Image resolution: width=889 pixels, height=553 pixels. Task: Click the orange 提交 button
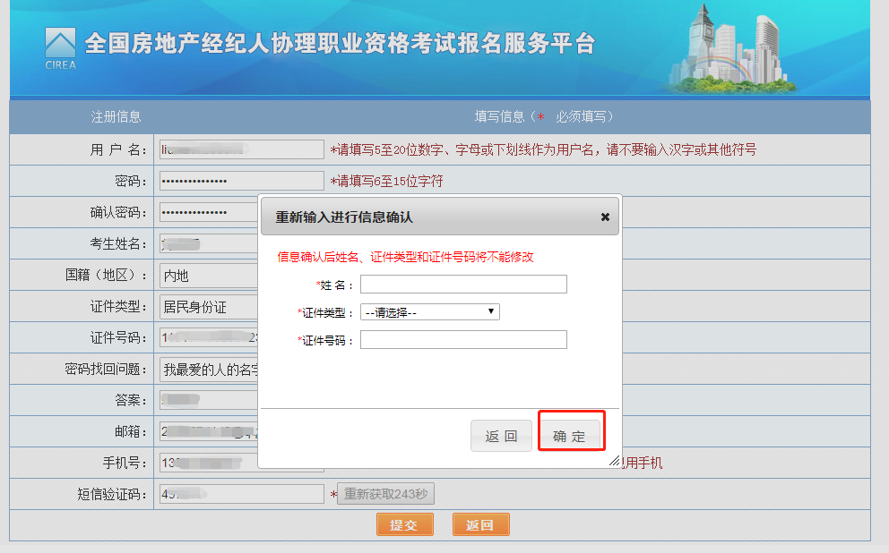point(404,525)
